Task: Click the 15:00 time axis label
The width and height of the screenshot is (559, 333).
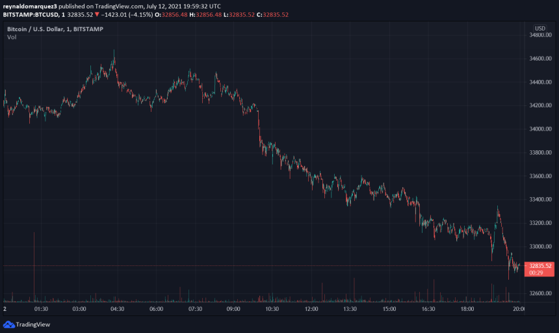Action: pyautogui.click(x=389, y=309)
